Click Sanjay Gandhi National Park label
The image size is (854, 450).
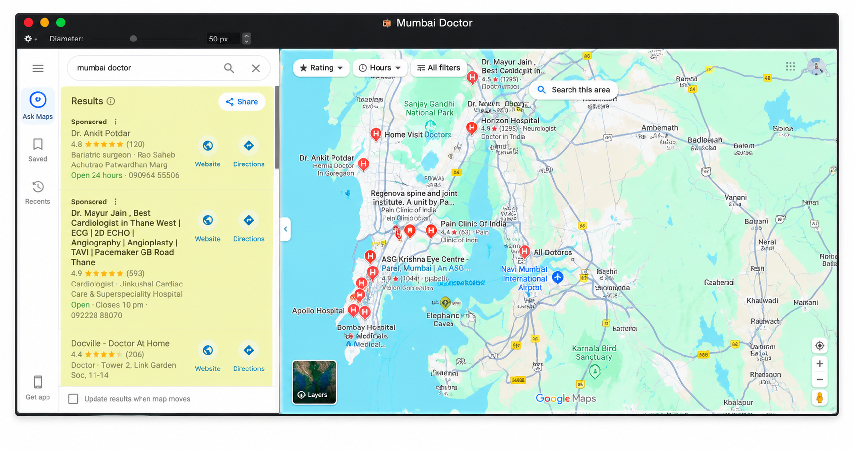429,108
